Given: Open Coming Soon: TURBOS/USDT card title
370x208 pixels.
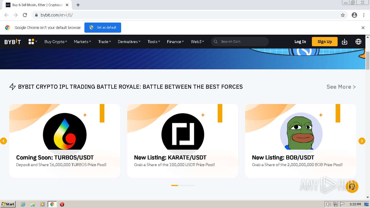Looking at the screenshot, I should pos(55,157).
